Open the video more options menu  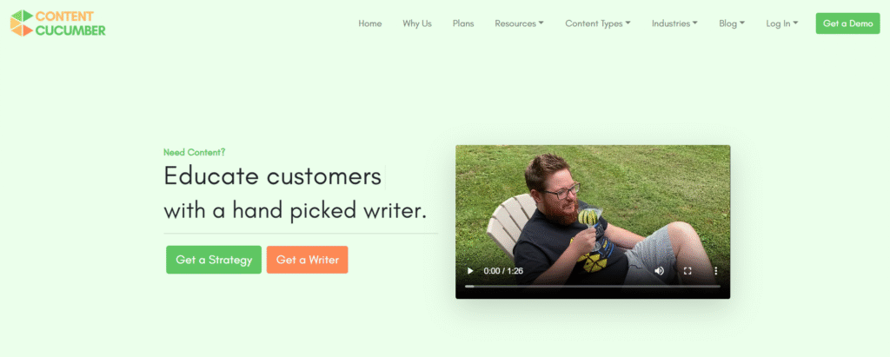(716, 271)
